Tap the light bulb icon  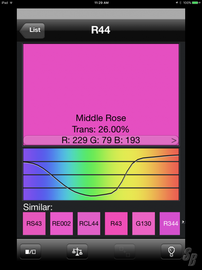[x=171, y=252]
